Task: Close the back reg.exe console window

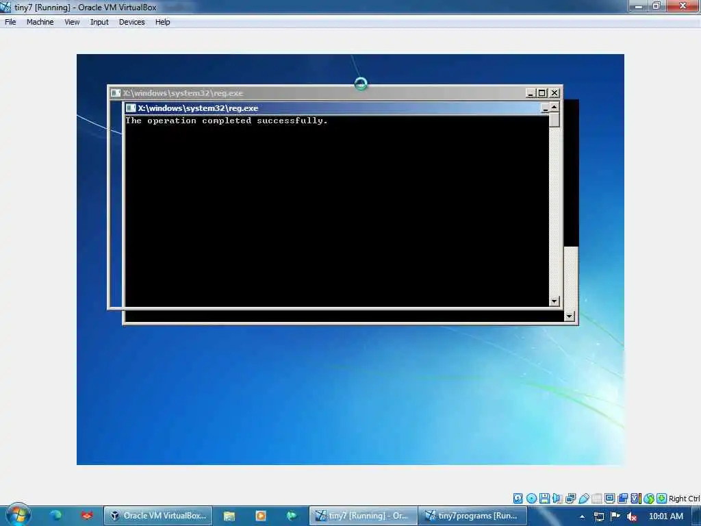Action: pyautogui.click(x=555, y=93)
